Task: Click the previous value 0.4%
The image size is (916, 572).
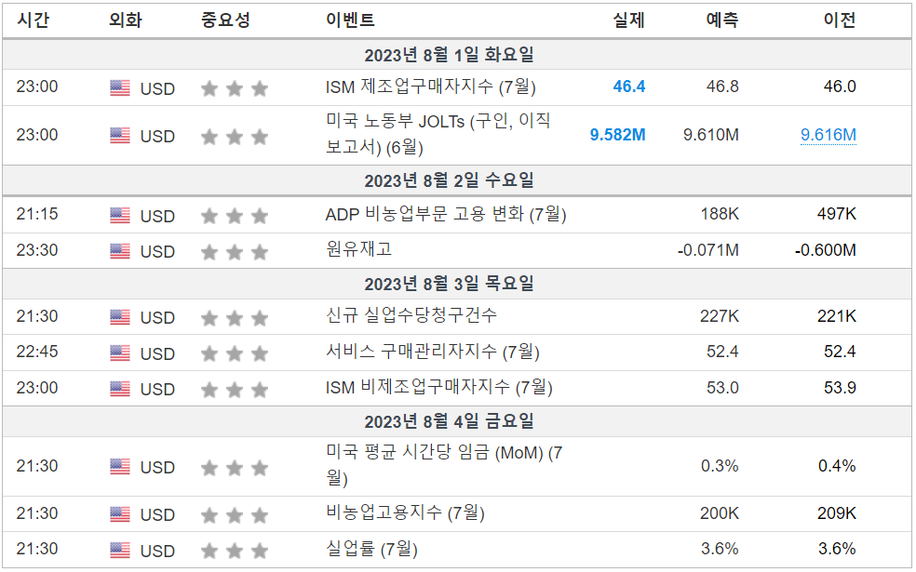Action: (x=837, y=466)
